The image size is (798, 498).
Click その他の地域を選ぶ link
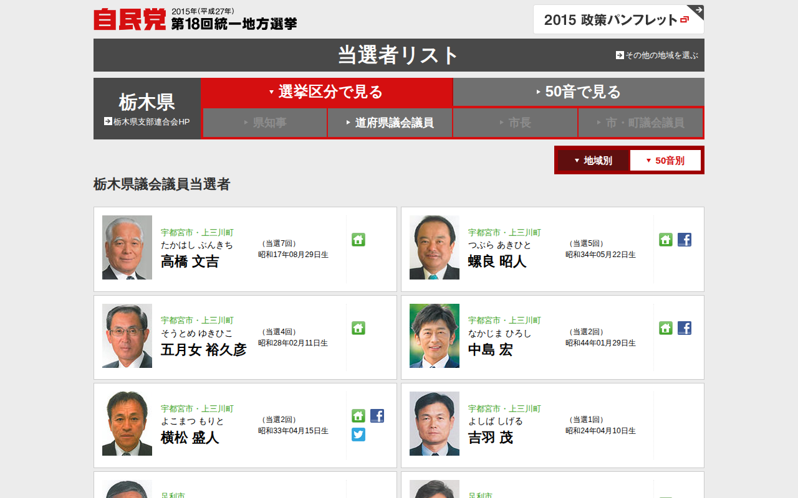[657, 55]
